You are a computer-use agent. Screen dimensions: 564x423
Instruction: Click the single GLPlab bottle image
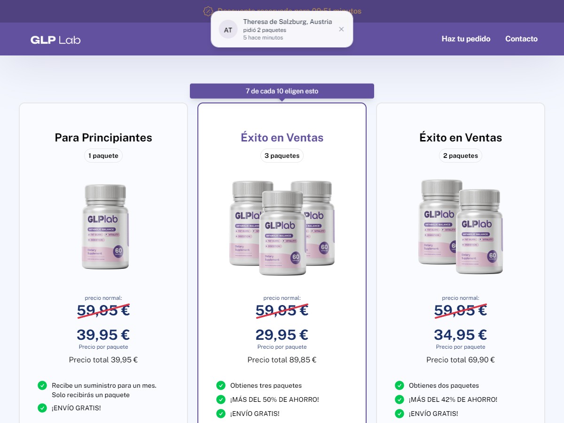[x=105, y=227]
